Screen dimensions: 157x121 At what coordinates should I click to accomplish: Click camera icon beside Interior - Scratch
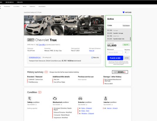[x=105, y=108]
